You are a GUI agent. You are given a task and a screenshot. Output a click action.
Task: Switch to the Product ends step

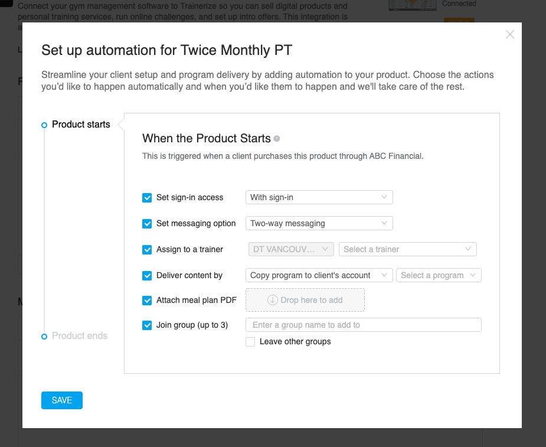[x=80, y=336]
